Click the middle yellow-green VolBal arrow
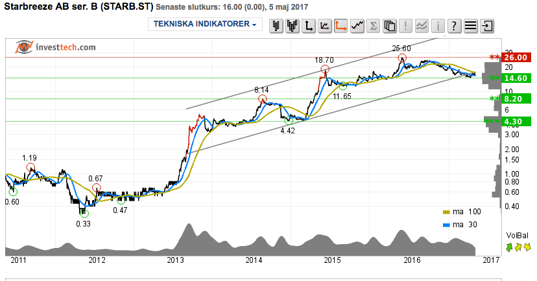 (x=518, y=247)
